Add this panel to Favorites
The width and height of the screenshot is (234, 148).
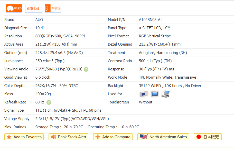point(24,137)
